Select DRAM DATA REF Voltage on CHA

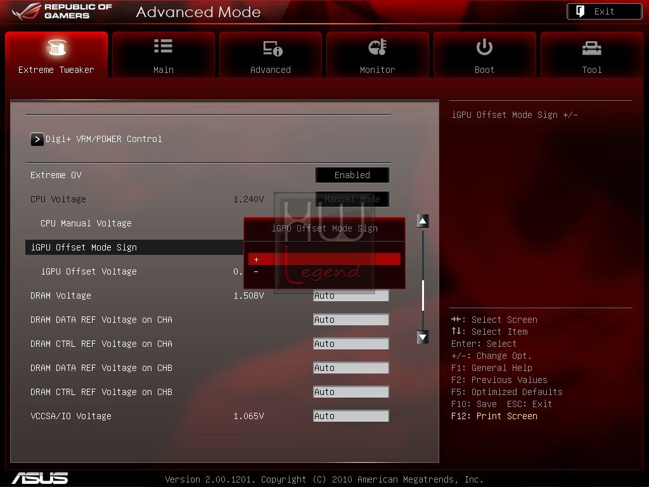point(101,320)
